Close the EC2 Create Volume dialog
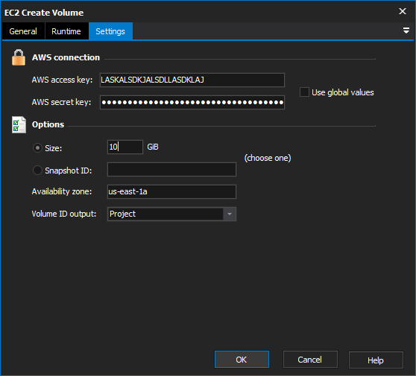The image size is (416, 376). click(x=402, y=11)
